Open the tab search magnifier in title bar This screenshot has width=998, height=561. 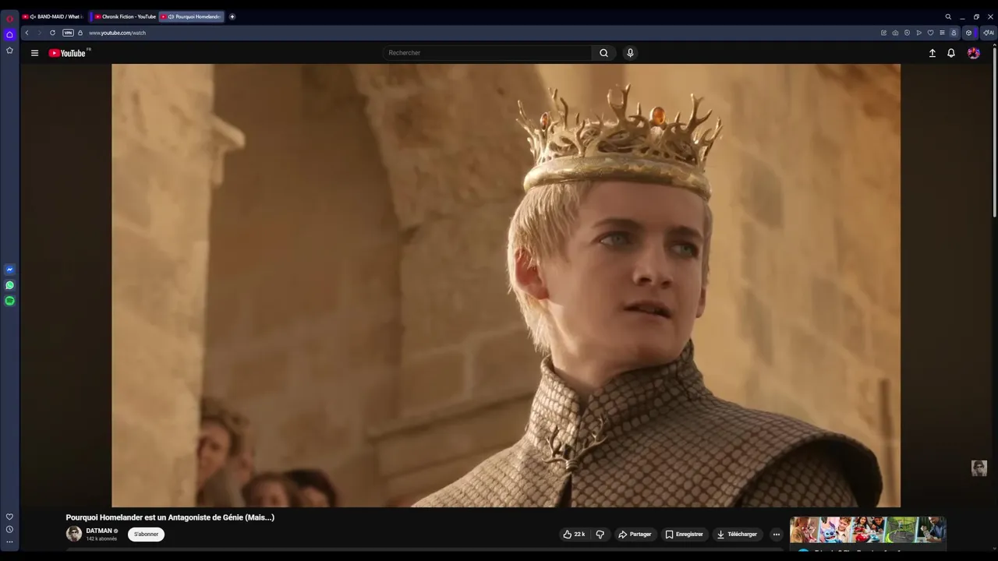[948, 16]
